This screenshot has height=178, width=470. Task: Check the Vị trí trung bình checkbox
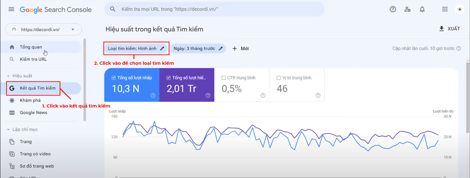click(278, 78)
